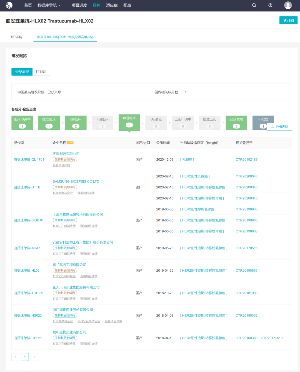Select the 全部剂型 filter toggle
The height and width of the screenshot is (372, 300).
point(22,72)
